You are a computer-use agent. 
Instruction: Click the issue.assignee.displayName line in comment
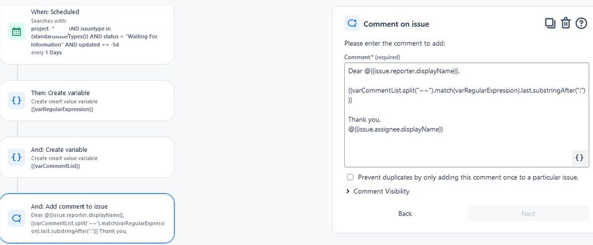pyautogui.click(x=395, y=129)
